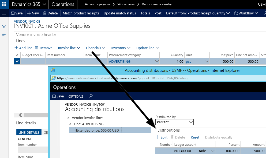Click the hamburger navigation menu icon
266x158 pixels.
pyautogui.click(x=4, y=13)
